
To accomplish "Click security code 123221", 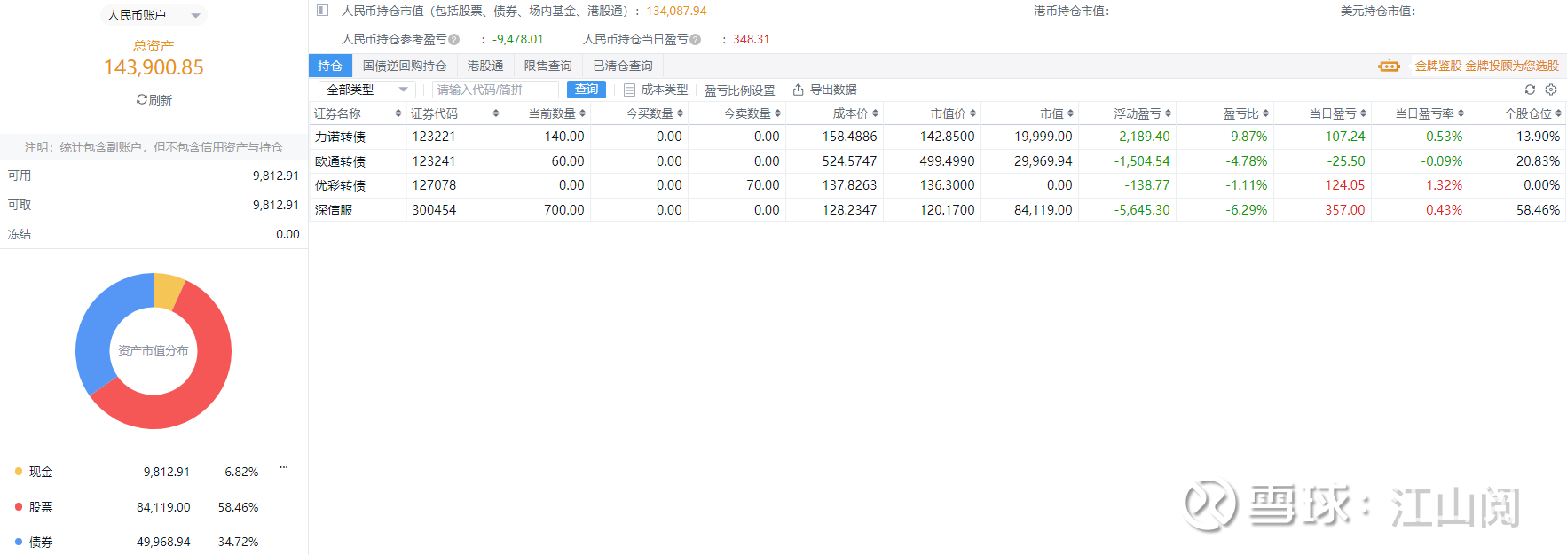I will (x=434, y=137).
